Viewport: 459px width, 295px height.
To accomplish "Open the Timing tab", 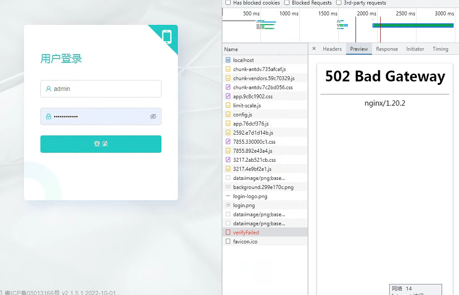I will 440,49.
